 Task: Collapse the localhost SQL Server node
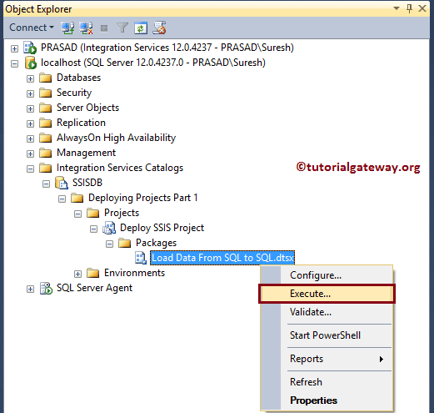(14, 63)
